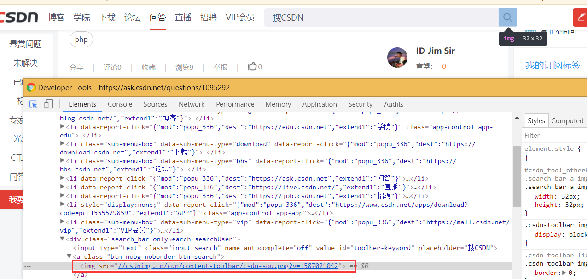Switch to the Audits tab

tap(394, 104)
